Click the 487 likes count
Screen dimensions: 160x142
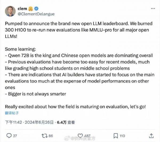(87, 136)
